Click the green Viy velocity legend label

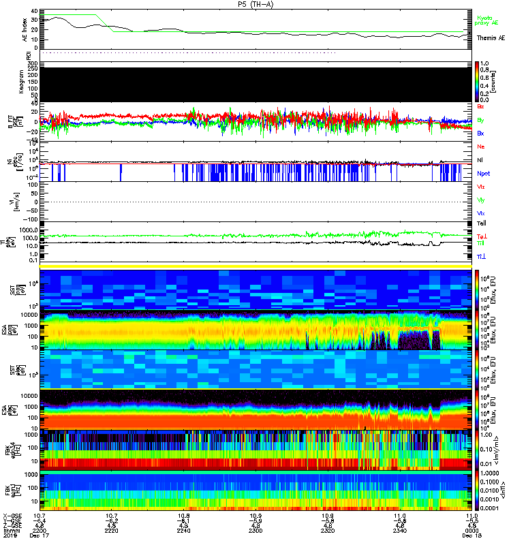(481, 200)
